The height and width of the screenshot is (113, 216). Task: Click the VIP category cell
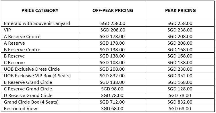click(40, 30)
